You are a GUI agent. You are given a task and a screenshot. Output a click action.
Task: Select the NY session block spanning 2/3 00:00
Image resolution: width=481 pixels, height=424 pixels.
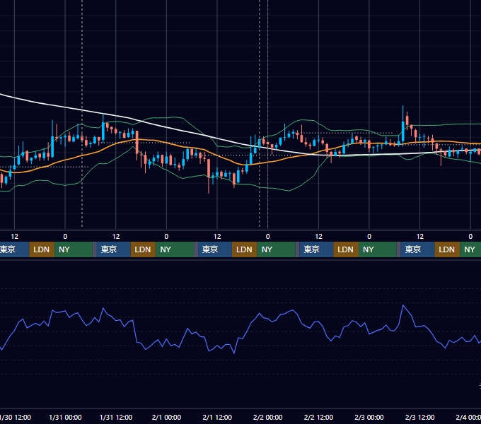click(378, 249)
